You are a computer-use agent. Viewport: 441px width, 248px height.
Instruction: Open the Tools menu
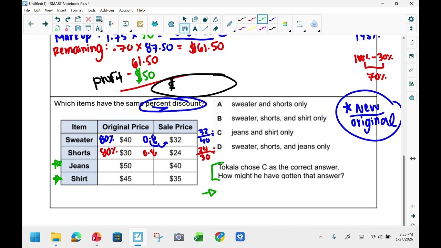tap(91, 10)
